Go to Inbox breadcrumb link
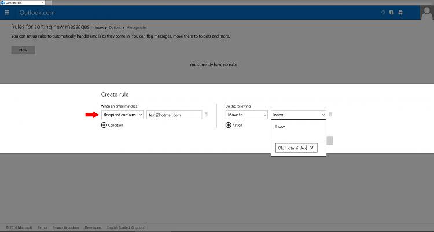This screenshot has height=232, width=434. [x=100, y=28]
